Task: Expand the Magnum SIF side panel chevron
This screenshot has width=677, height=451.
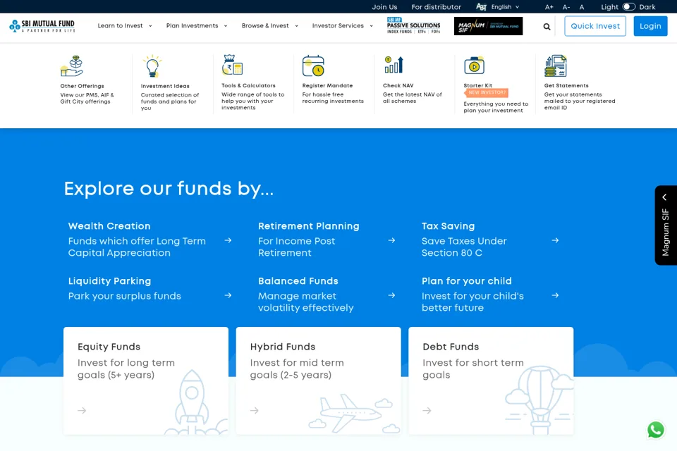Action: (x=664, y=197)
